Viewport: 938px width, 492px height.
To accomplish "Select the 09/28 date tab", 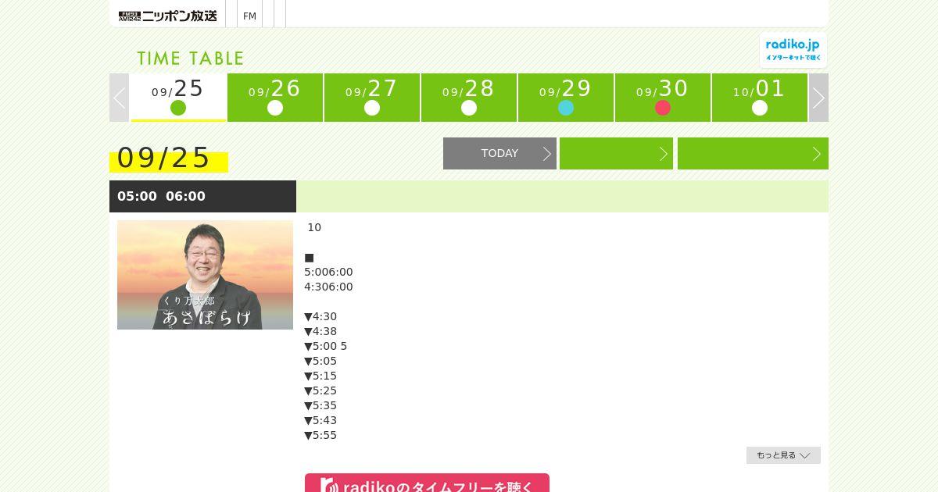I will coord(469,98).
